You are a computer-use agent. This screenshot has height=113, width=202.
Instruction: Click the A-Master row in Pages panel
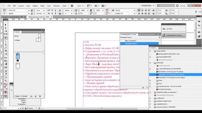pos(28,40)
